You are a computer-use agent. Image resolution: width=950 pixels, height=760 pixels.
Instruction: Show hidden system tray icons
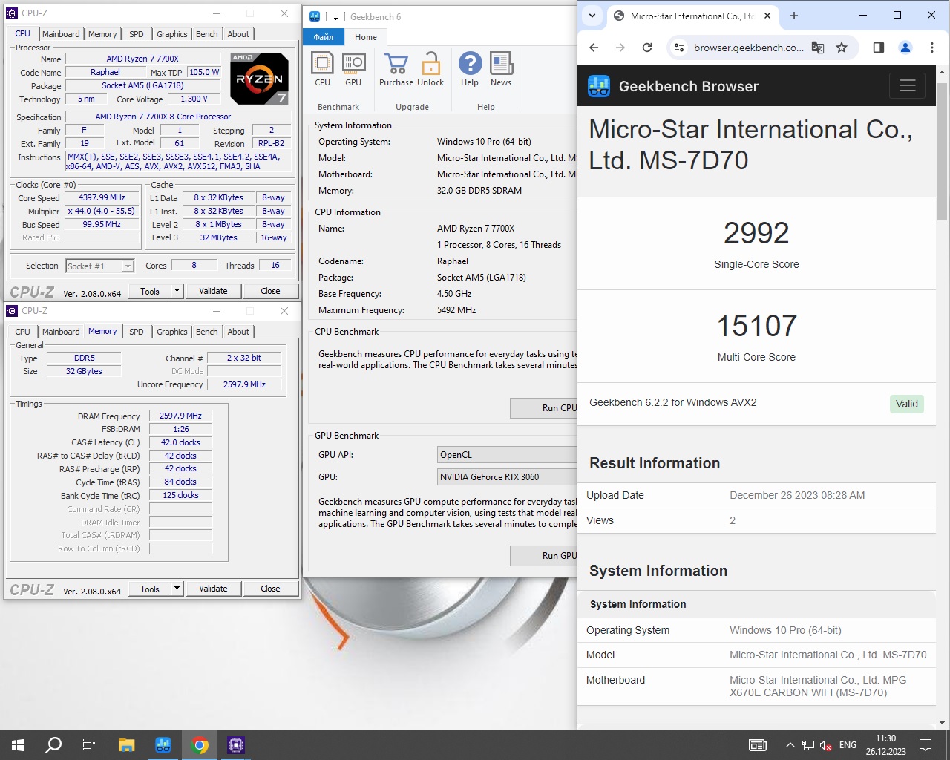790,745
